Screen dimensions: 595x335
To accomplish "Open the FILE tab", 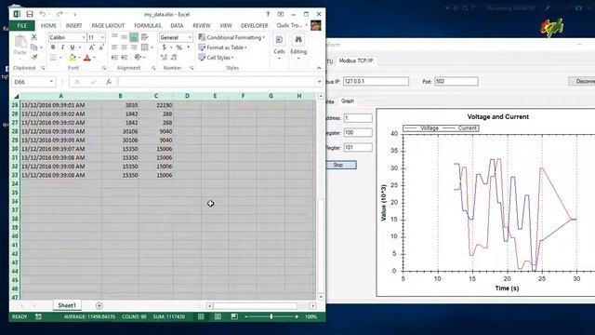I will point(22,25).
